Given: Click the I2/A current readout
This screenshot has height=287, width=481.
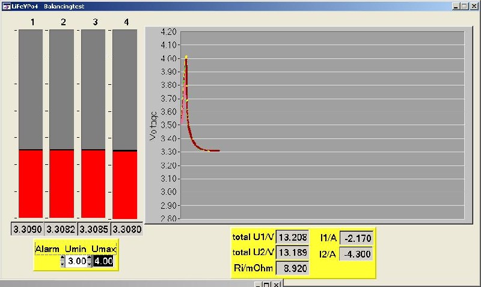Looking at the screenshot, I should click(x=356, y=254).
